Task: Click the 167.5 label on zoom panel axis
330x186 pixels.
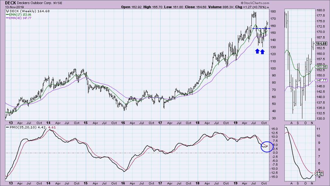Action: [320, 38]
